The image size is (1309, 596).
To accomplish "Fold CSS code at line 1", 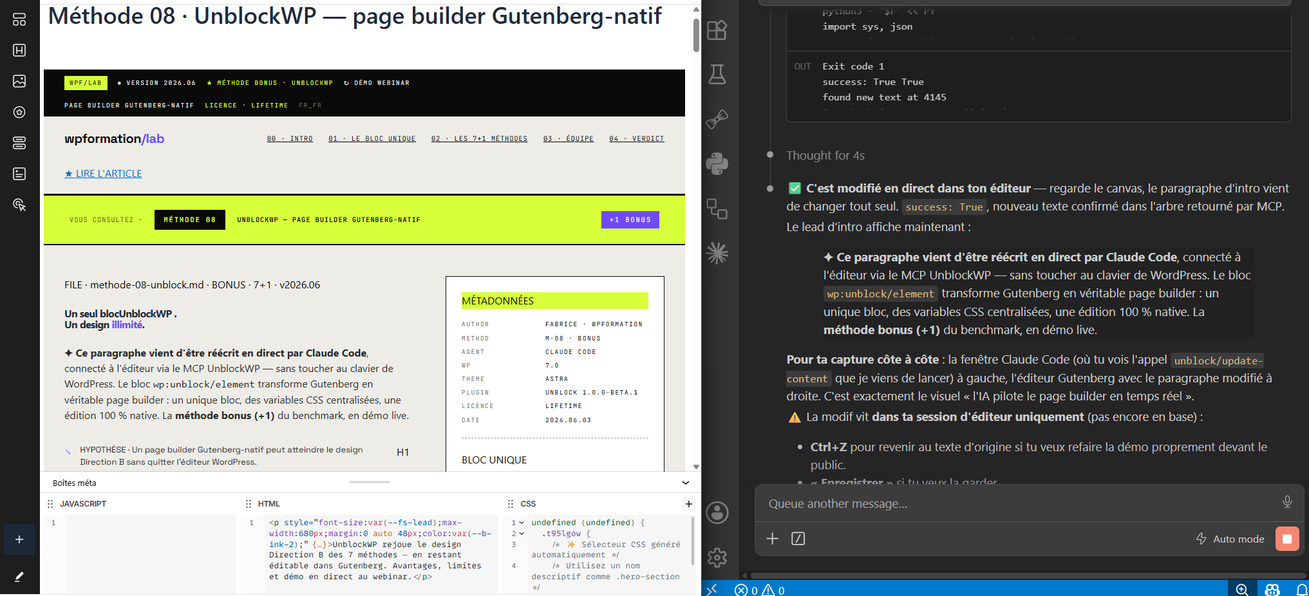I will pos(522,523).
